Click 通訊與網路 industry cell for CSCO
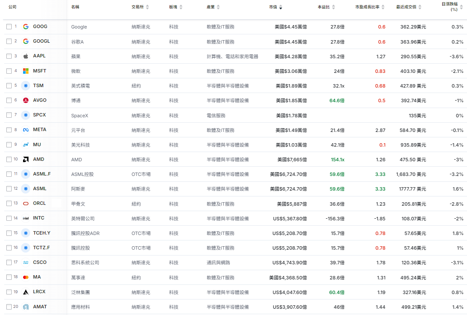 pos(218,263)
